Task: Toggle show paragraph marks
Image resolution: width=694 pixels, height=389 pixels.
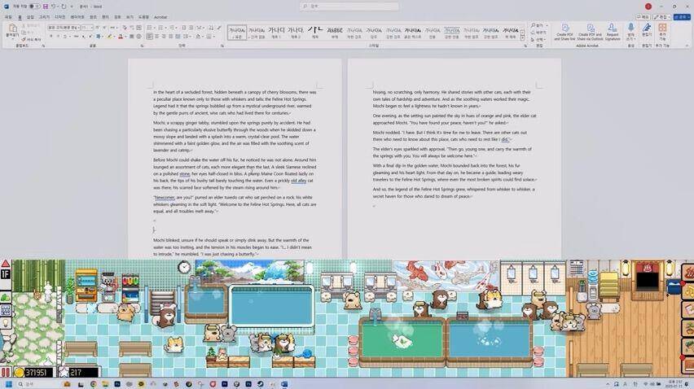Action: coord(219,28)
